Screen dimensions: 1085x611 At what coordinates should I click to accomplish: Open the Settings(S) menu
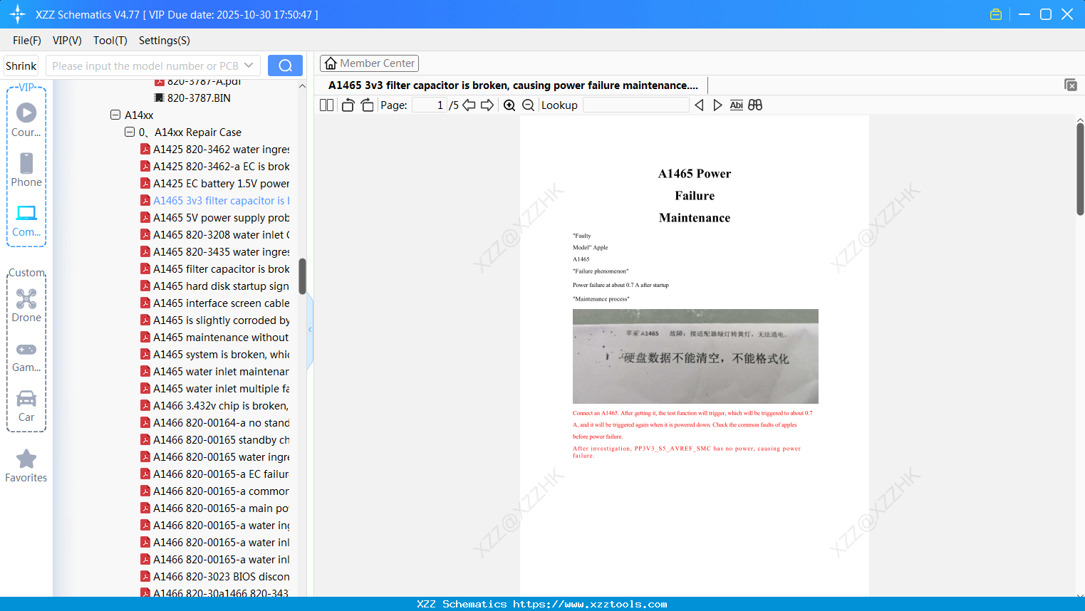165,41
